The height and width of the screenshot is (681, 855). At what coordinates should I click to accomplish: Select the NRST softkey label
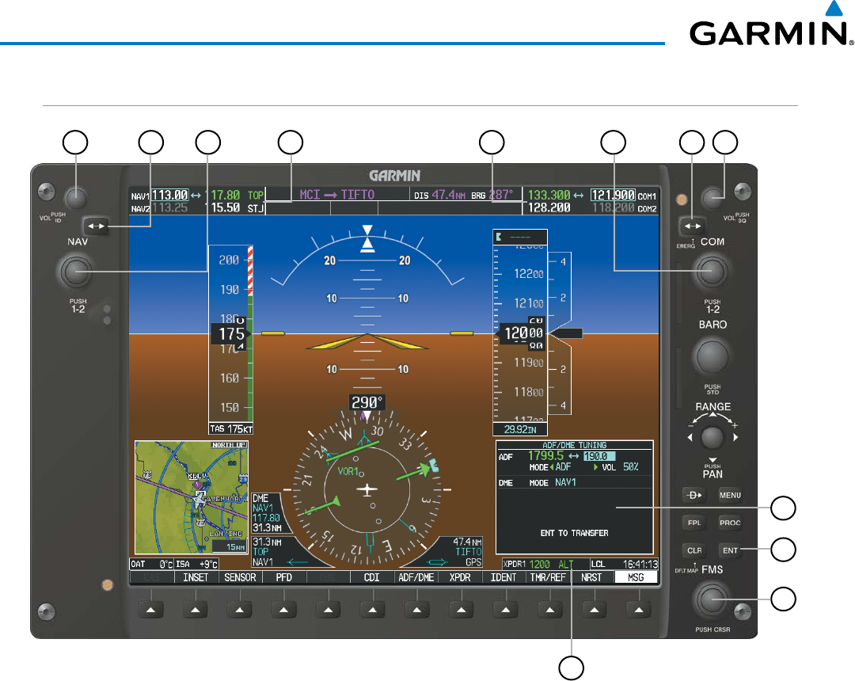(591, 577)
